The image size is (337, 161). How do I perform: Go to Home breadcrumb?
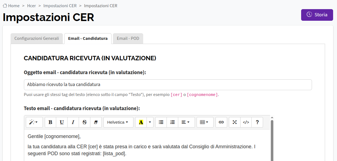[x=14, y=6]
